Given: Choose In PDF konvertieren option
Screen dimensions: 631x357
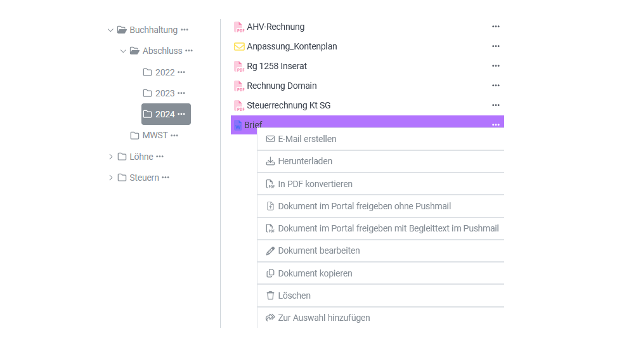Looking at the screenshot, I should coord(315,184).
